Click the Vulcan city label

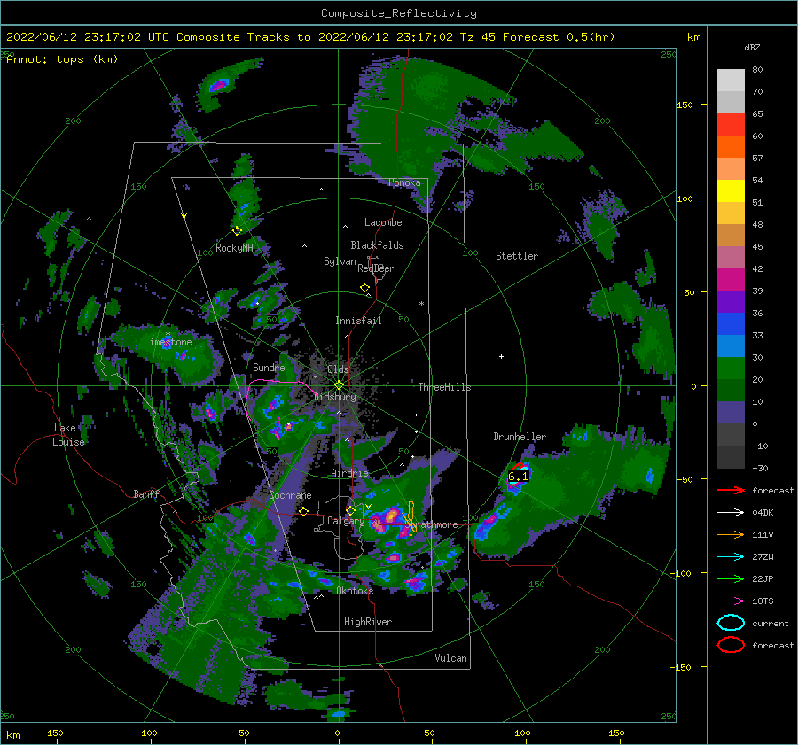450,658
